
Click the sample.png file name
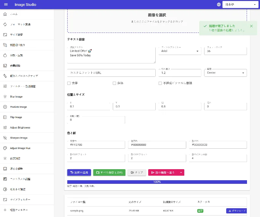tap(77, 211)
